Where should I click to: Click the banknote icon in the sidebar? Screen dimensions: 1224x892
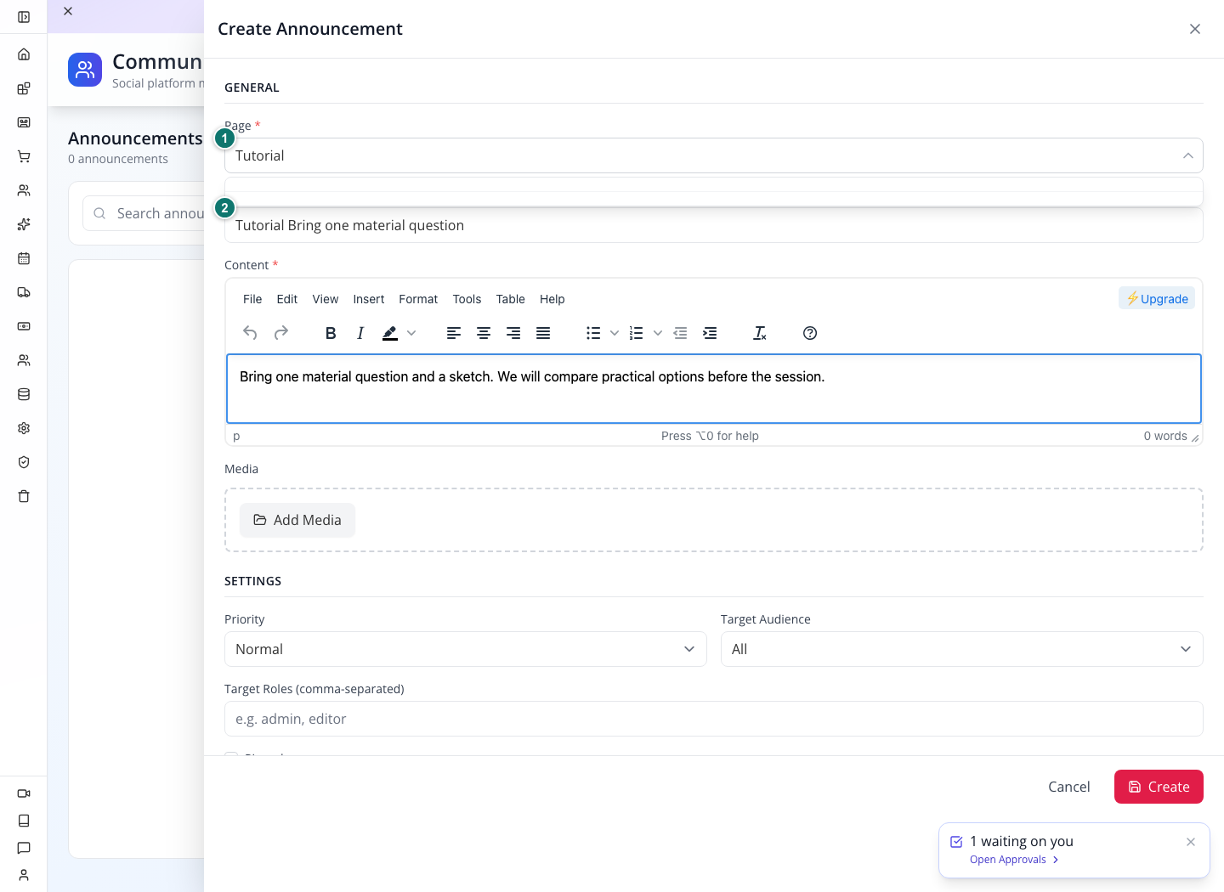pos(24,326)
